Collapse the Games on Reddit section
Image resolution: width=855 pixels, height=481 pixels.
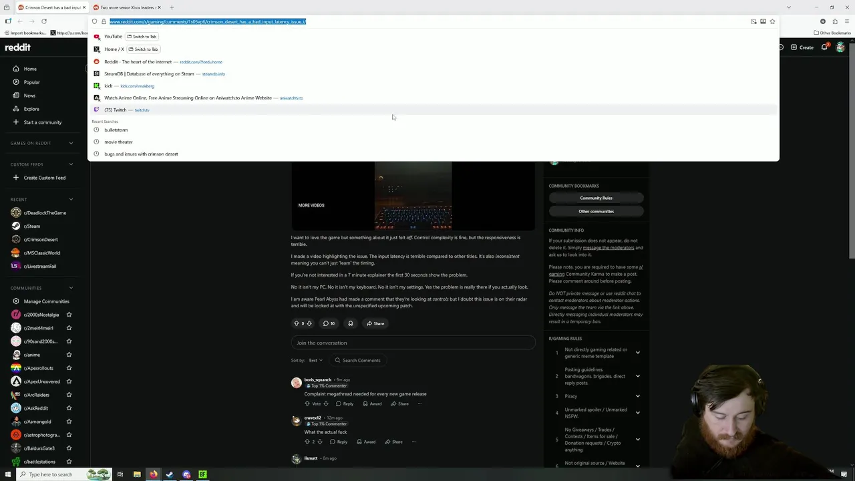point(71,143)
